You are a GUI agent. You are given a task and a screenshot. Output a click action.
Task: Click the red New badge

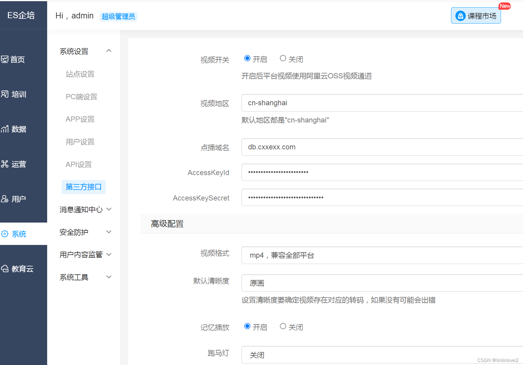click(505, 6)
